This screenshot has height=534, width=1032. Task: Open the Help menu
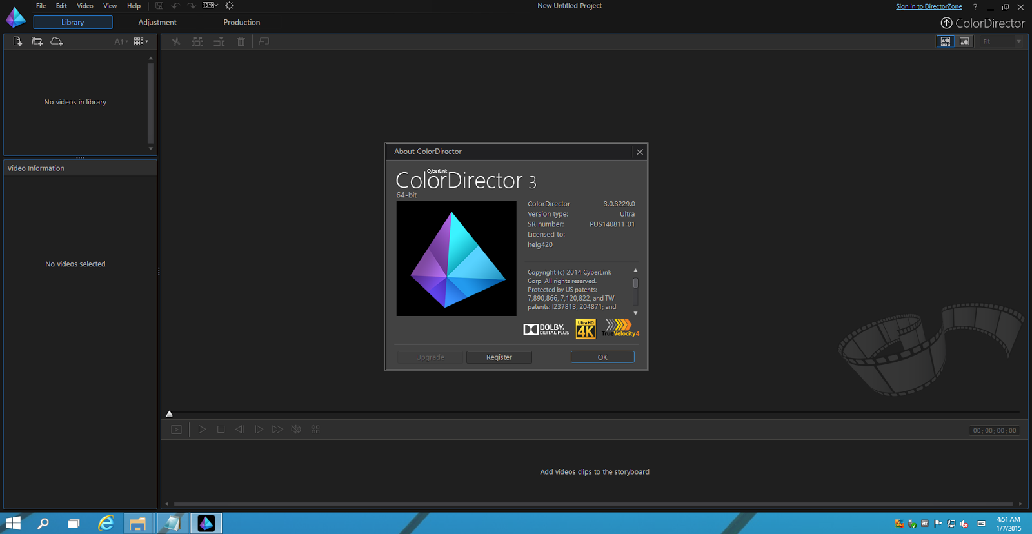[134, 6]
